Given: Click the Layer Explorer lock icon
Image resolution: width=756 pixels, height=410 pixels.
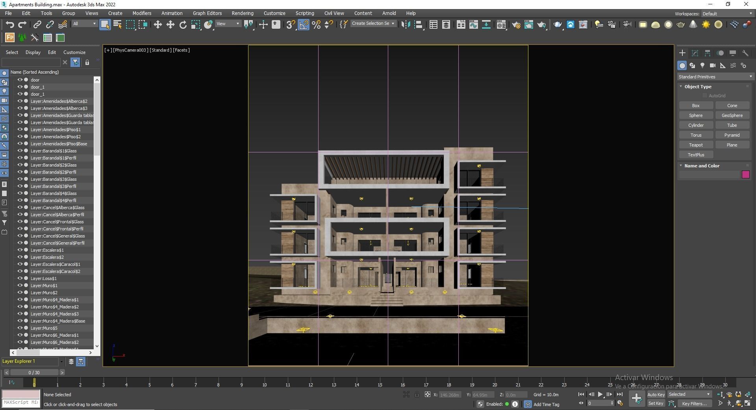Looking at the screenshot, I should click(x=87, y=62).
